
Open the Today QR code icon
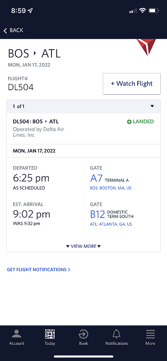coord(50,334)
